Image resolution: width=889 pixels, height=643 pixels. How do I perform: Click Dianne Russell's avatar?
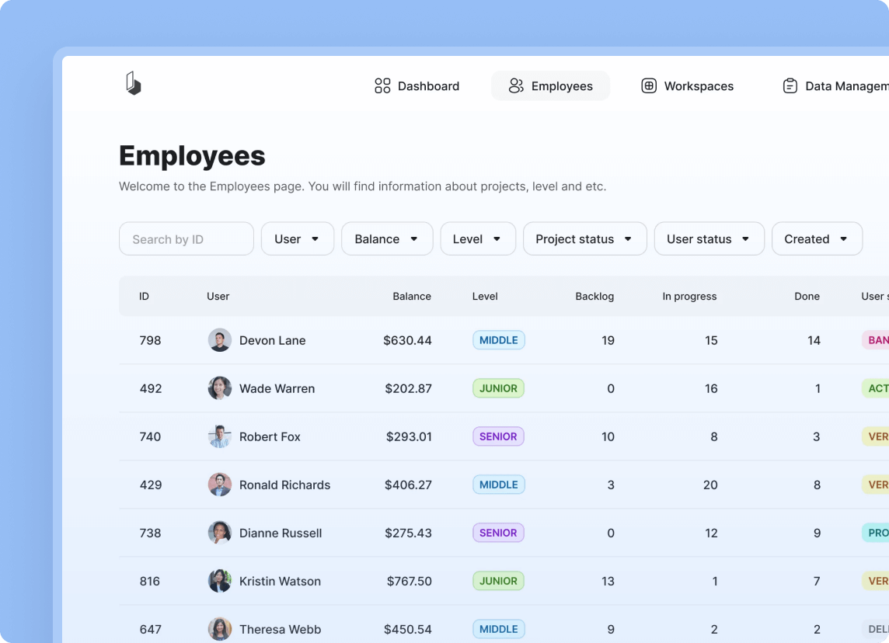(220, 533)
